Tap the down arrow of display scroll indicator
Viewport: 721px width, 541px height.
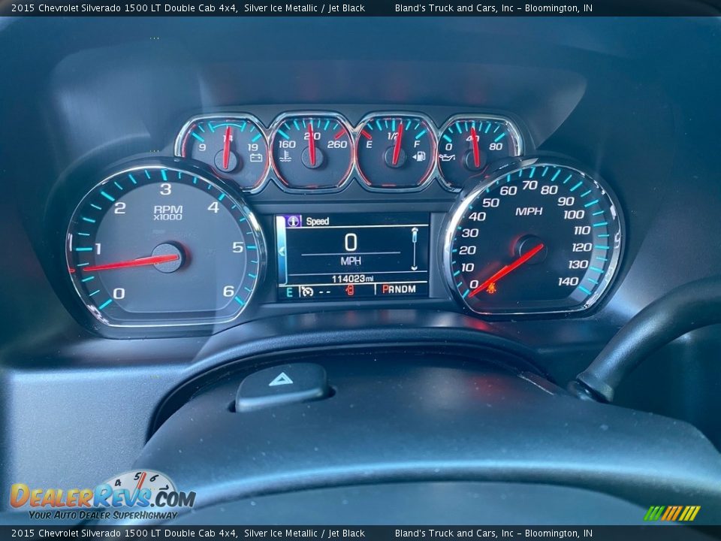tap(415, 267)
